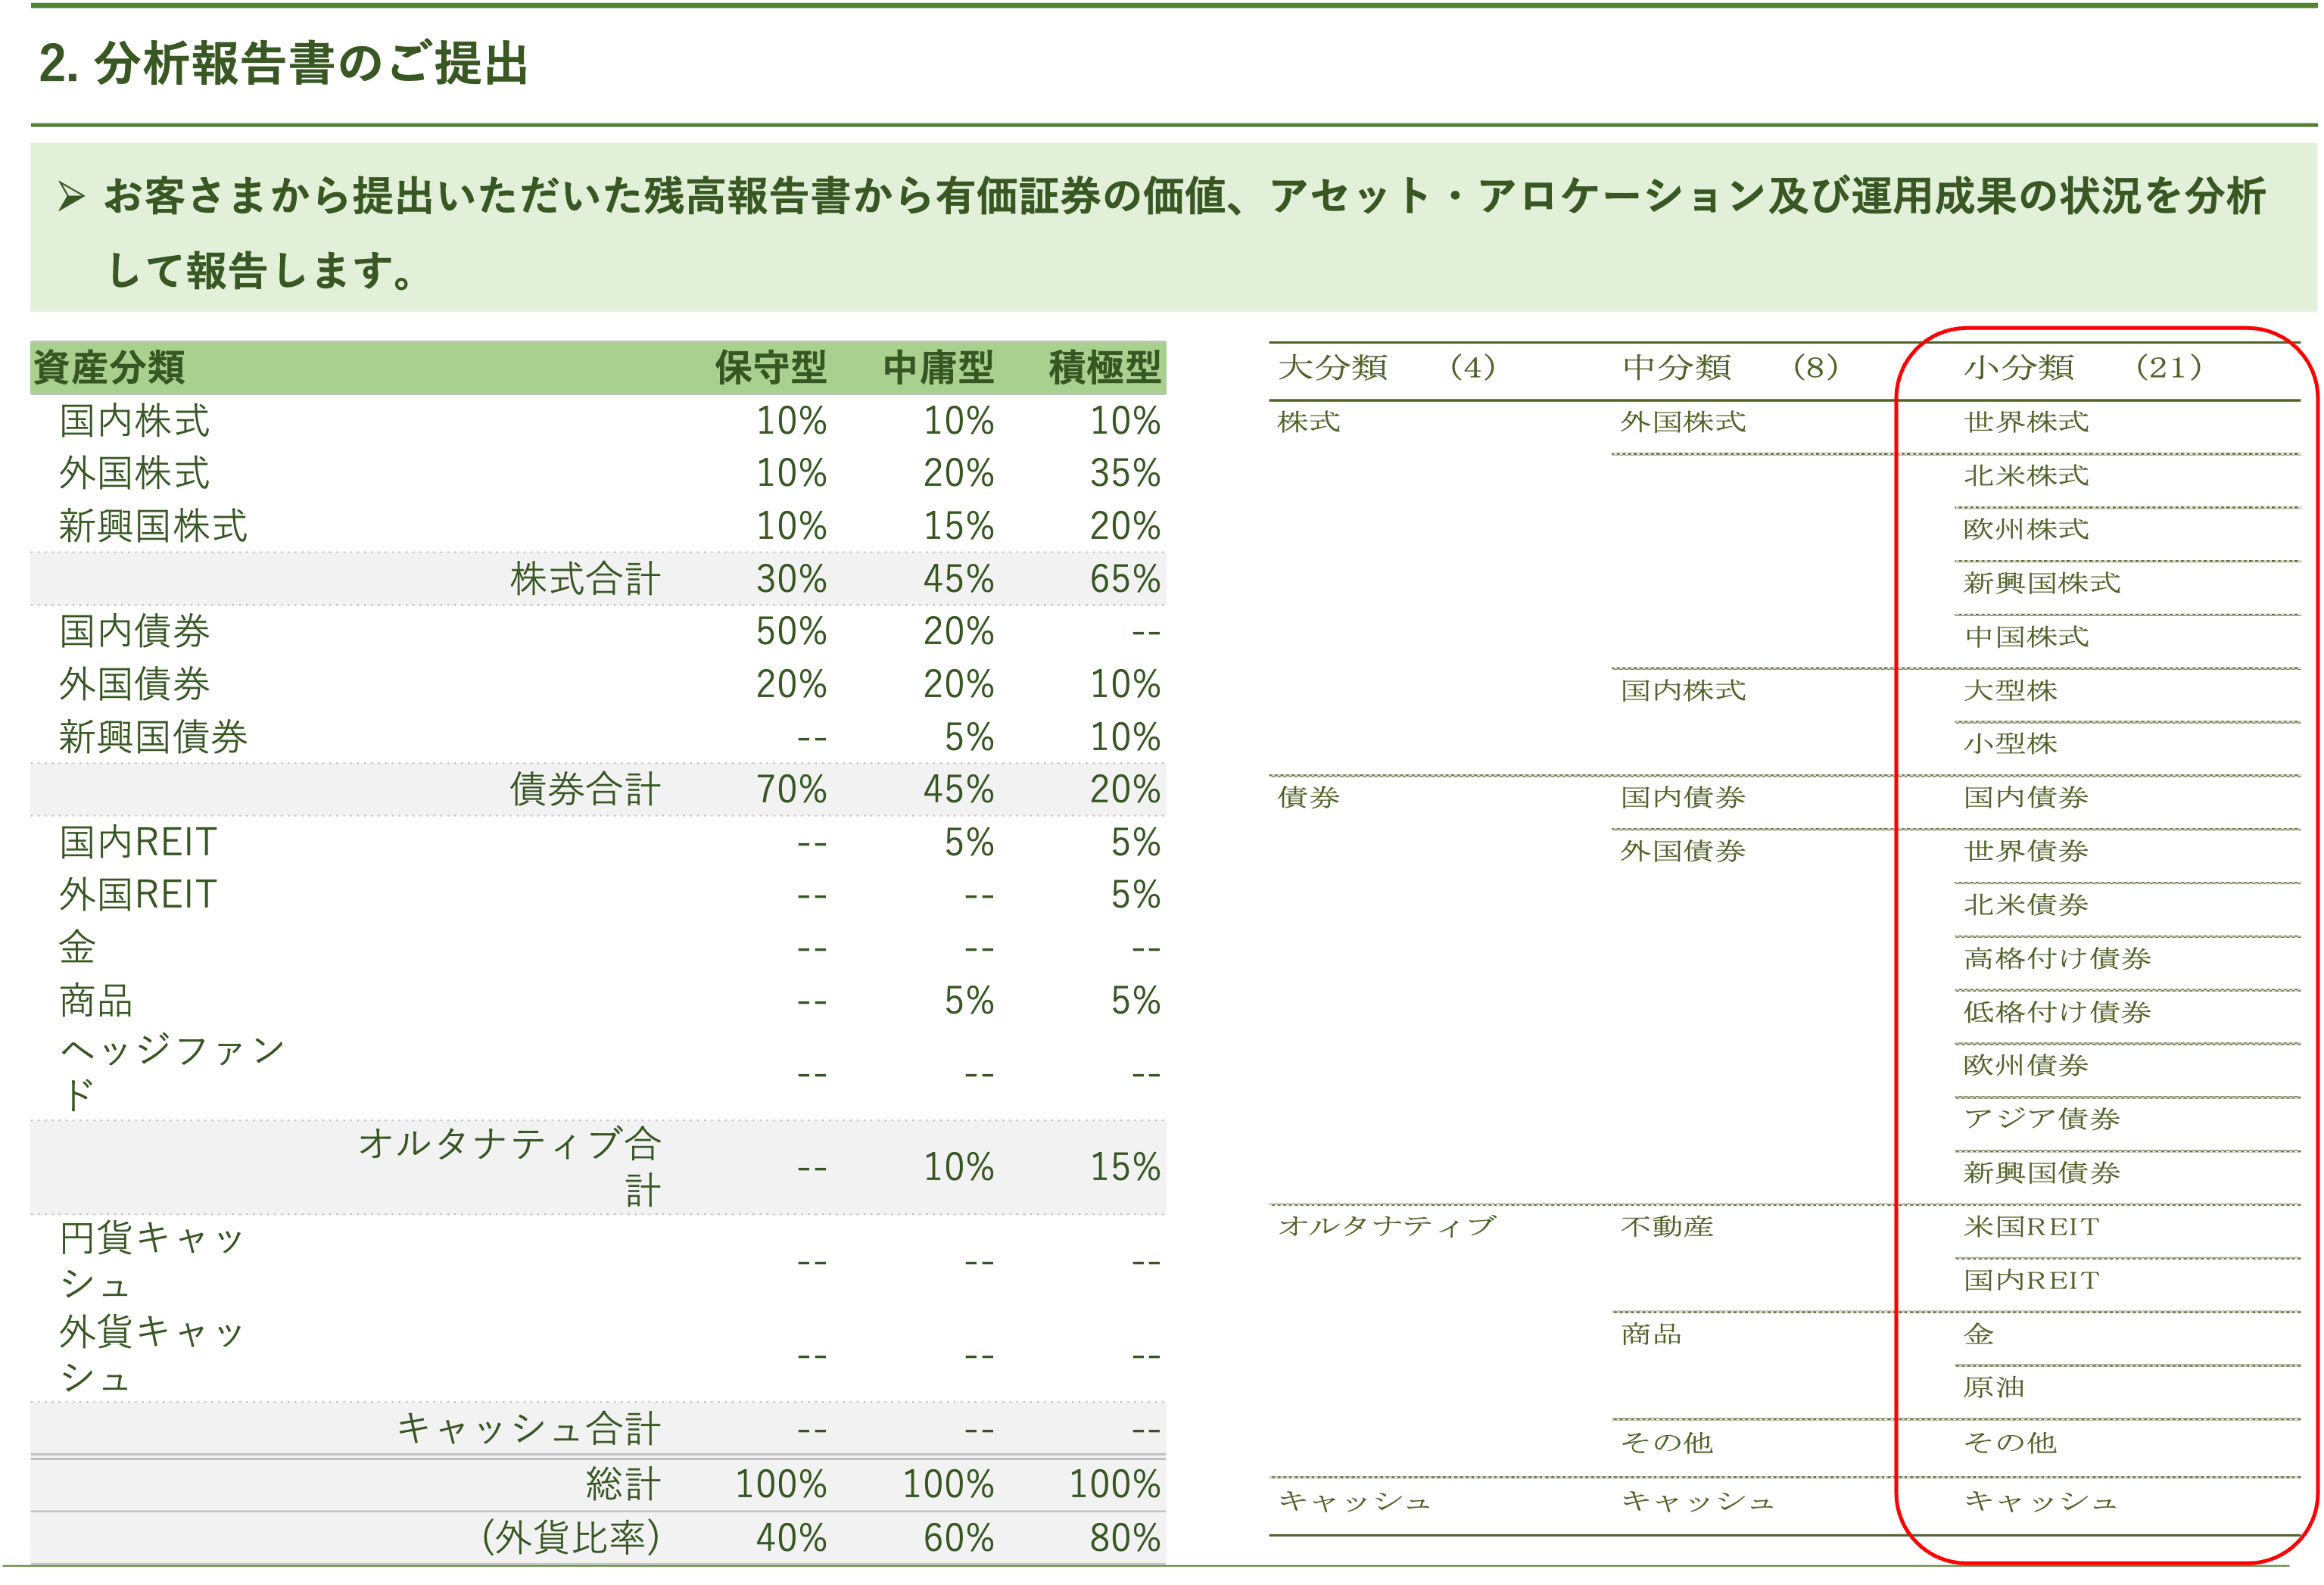Click the 総計 total label
2324x1585 pixels.
pyautogui.click(x=623, y=1484)
